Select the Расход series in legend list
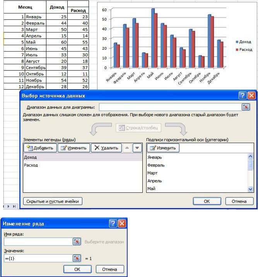Image resolution: width=258 pixels, height=277 pixels. [83, 165]
